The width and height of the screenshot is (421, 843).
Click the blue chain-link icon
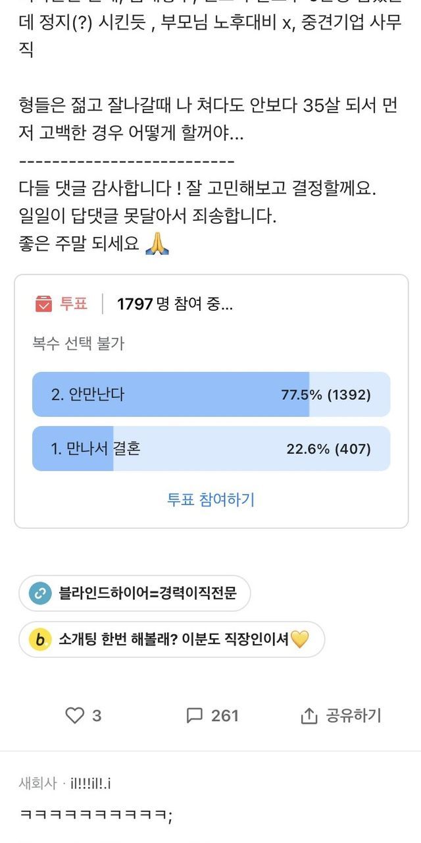41,593
